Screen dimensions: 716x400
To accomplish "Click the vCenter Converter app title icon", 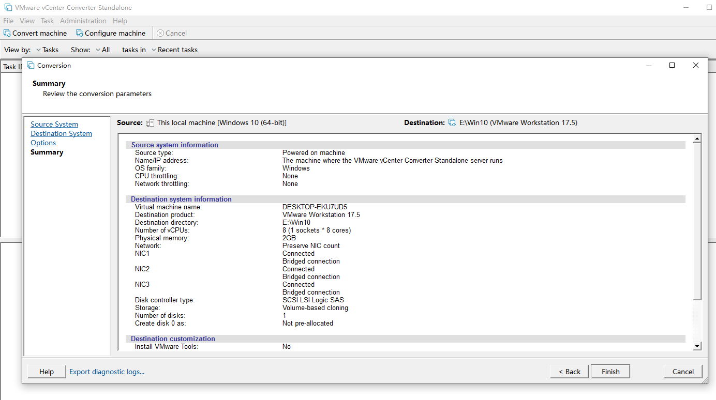I will pyautogui.click(x=8, y=8).
